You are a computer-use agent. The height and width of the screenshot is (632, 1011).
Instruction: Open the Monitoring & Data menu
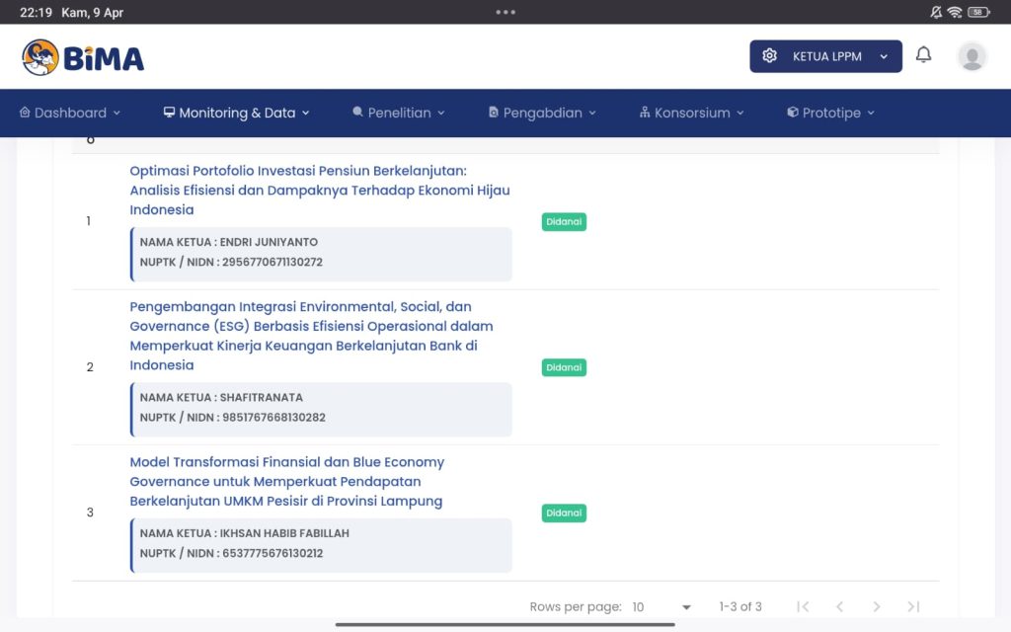(236, 113)
